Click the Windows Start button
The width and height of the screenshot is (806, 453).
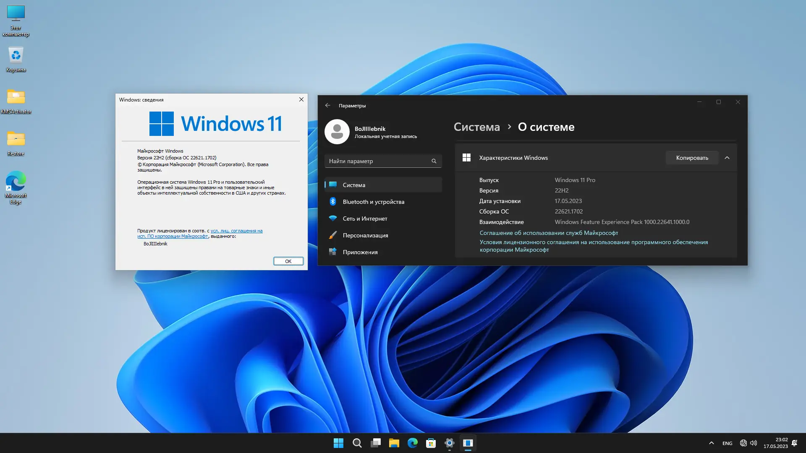[338, 443]
